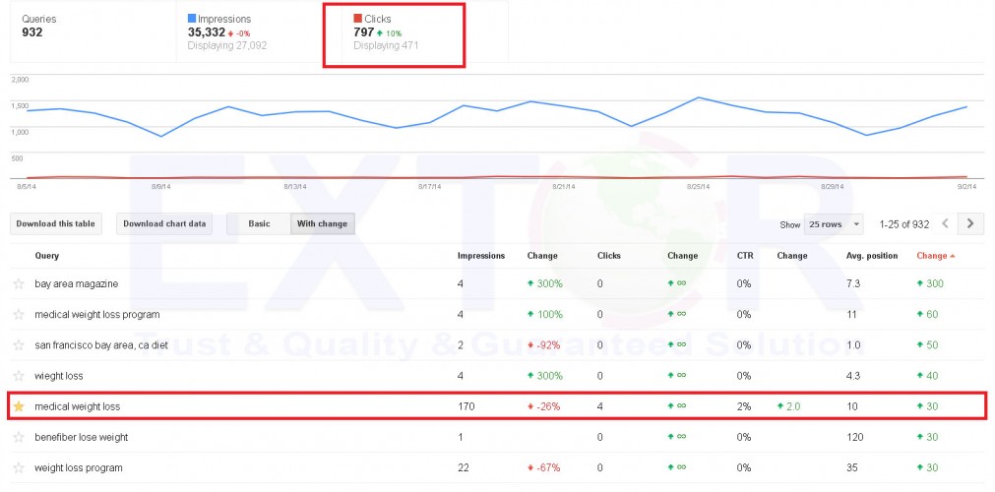This screenshot has height=492, width=995.
Task: Star the 'weight loss program' query
Action: [18, 467]
